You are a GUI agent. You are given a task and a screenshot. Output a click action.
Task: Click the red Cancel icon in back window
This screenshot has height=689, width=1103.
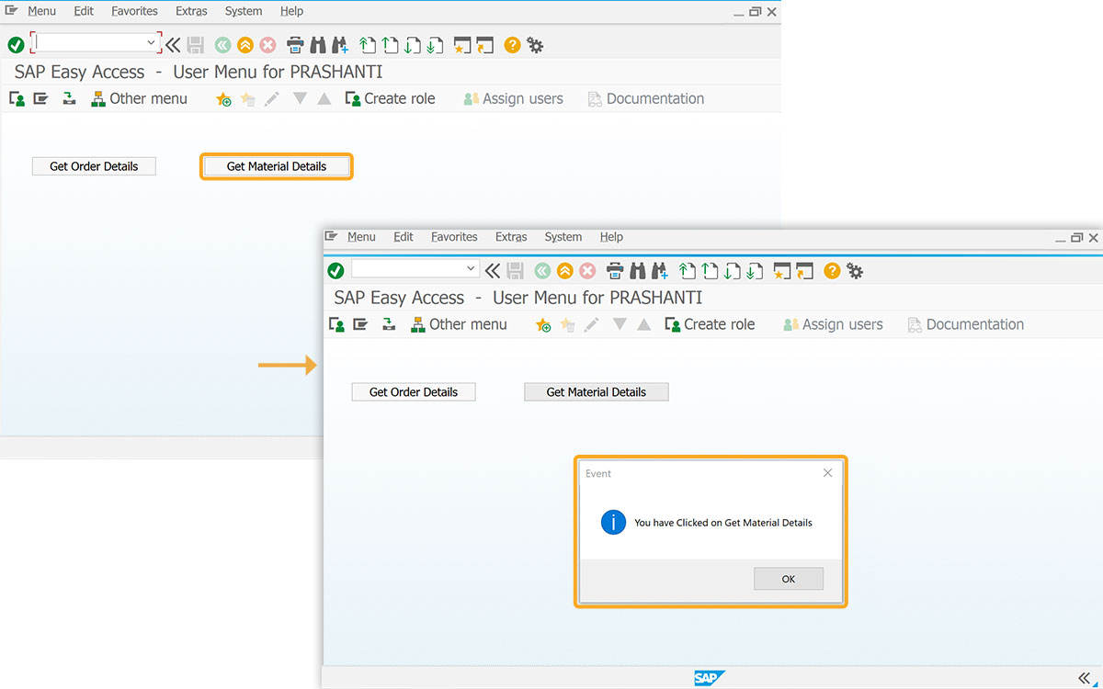267,44
